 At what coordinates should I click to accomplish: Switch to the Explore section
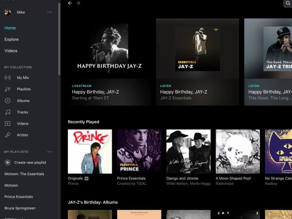[11, 39]
